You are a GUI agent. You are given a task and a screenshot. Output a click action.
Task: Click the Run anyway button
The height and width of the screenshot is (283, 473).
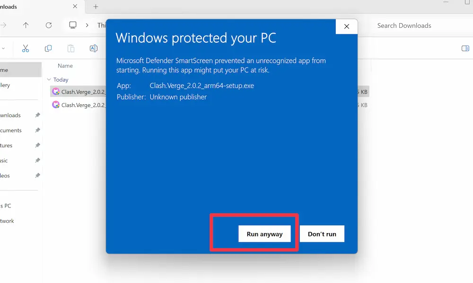point(264,234)
